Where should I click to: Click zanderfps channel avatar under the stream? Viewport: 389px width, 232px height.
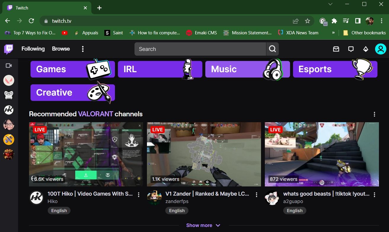coord(154,198)
